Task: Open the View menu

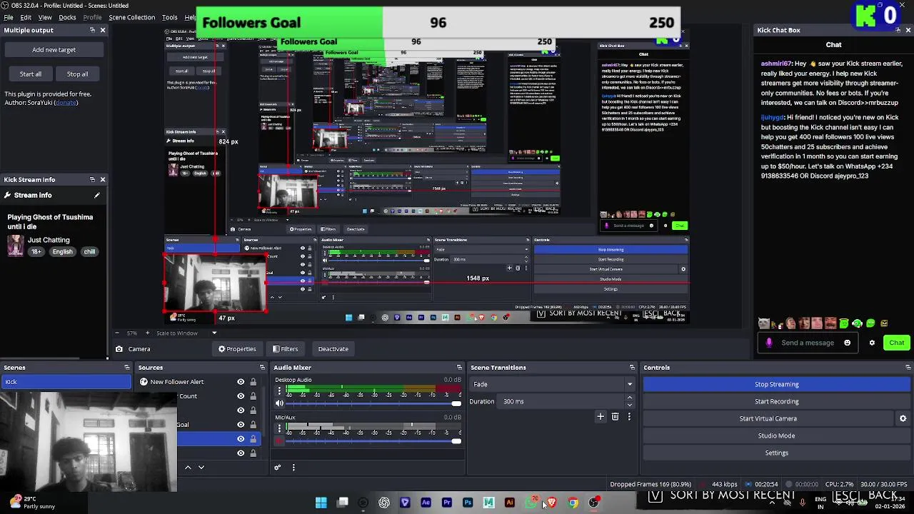Action: click(x=45, y=17)
